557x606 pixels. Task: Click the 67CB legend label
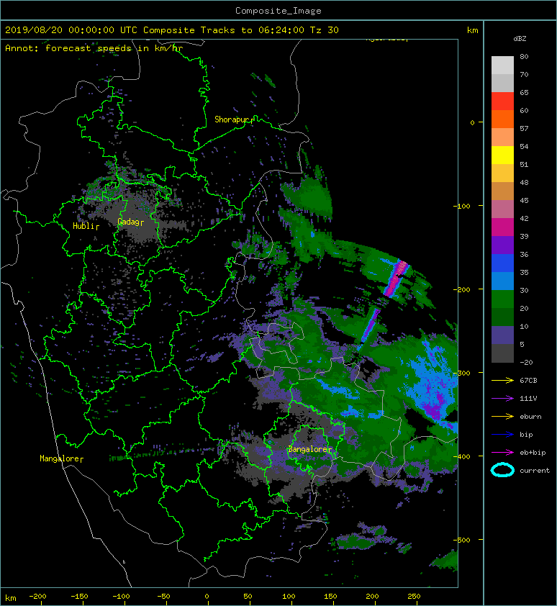[528, 380]
